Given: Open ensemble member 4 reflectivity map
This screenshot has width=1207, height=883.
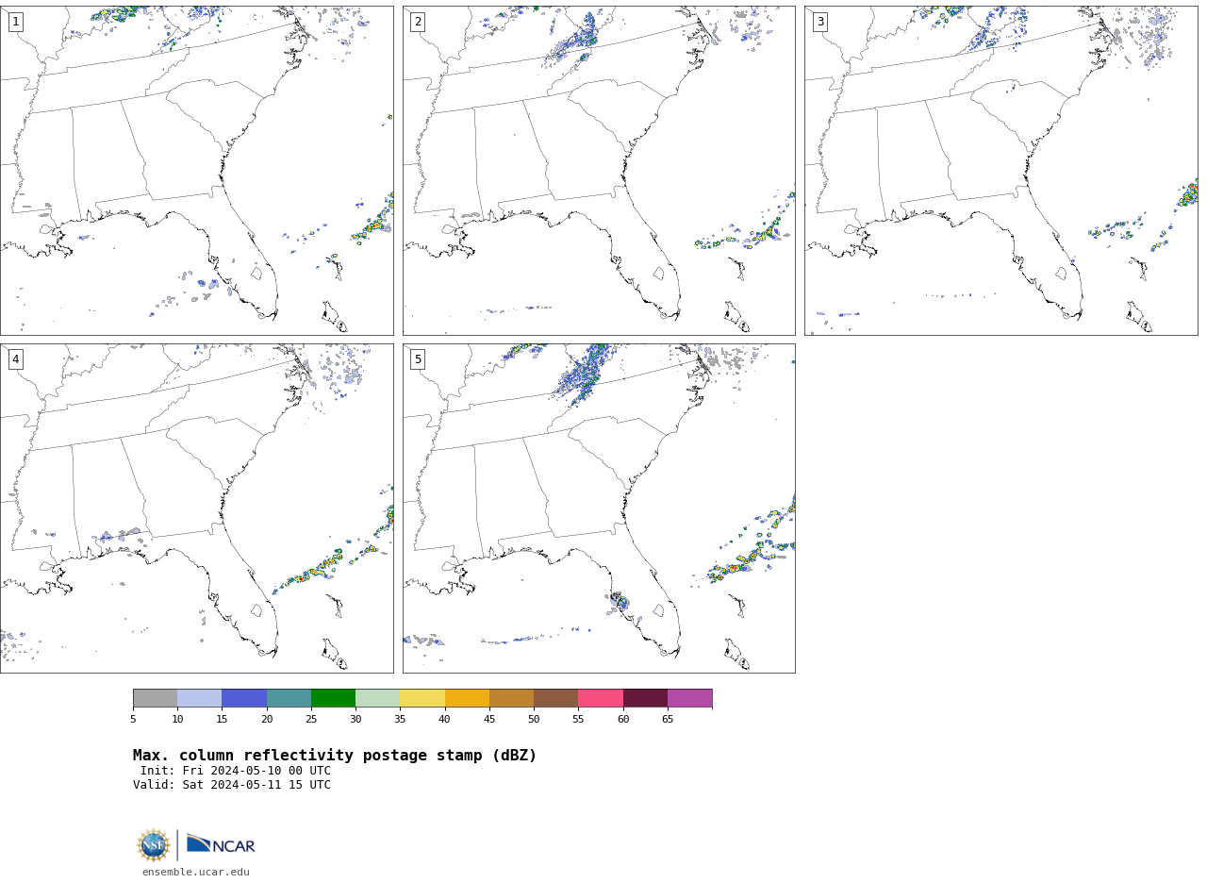Looking at the screenshot, I should (196, 508).
